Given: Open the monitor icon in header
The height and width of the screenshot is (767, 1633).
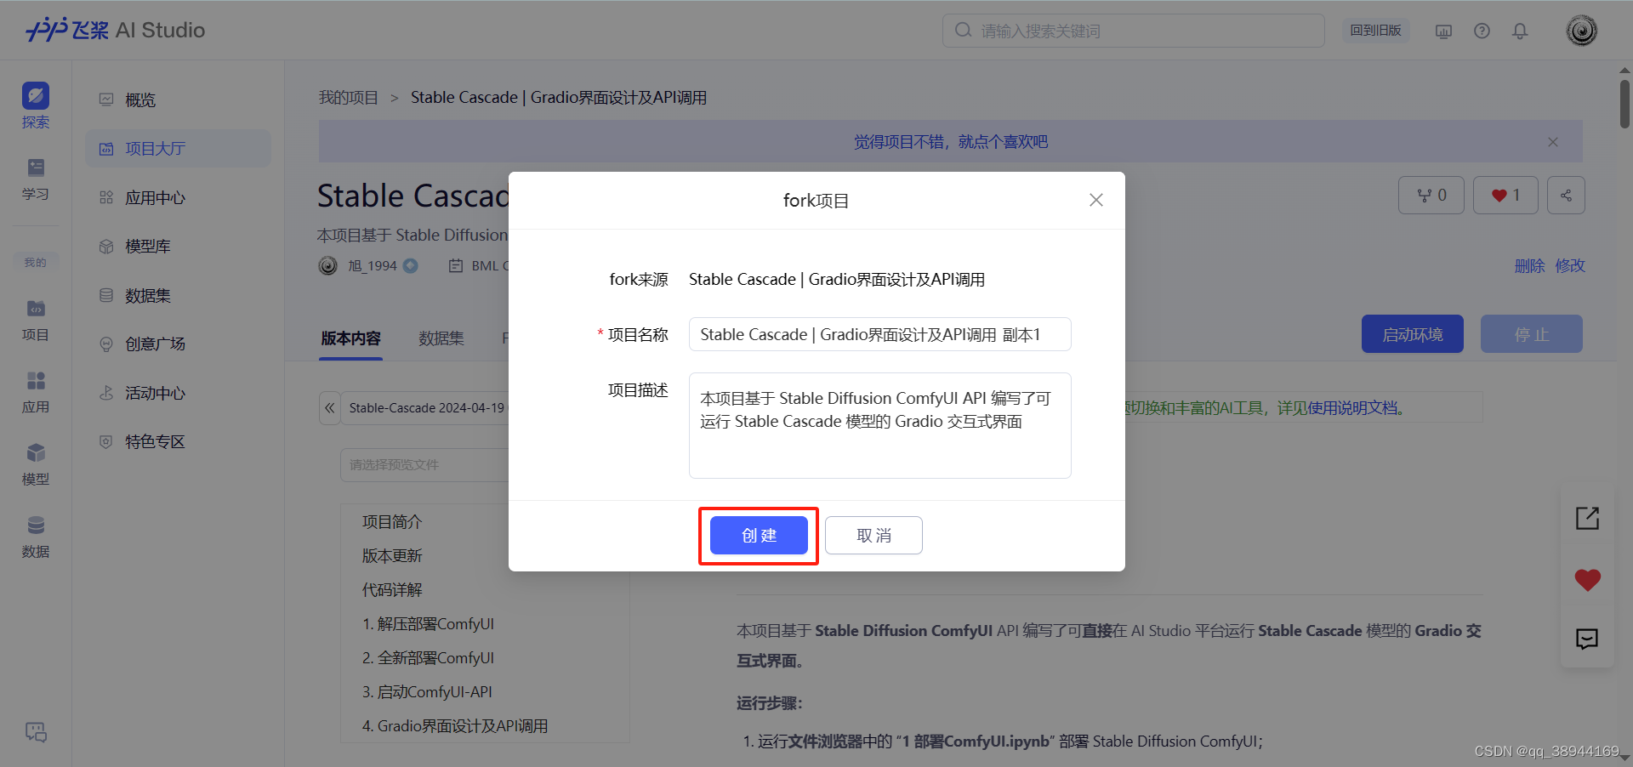Looking at the screenshot, I should coord(1443,31).
